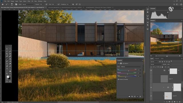
Task: Select the Brush tool in toolbox
Action: [7, 59]
